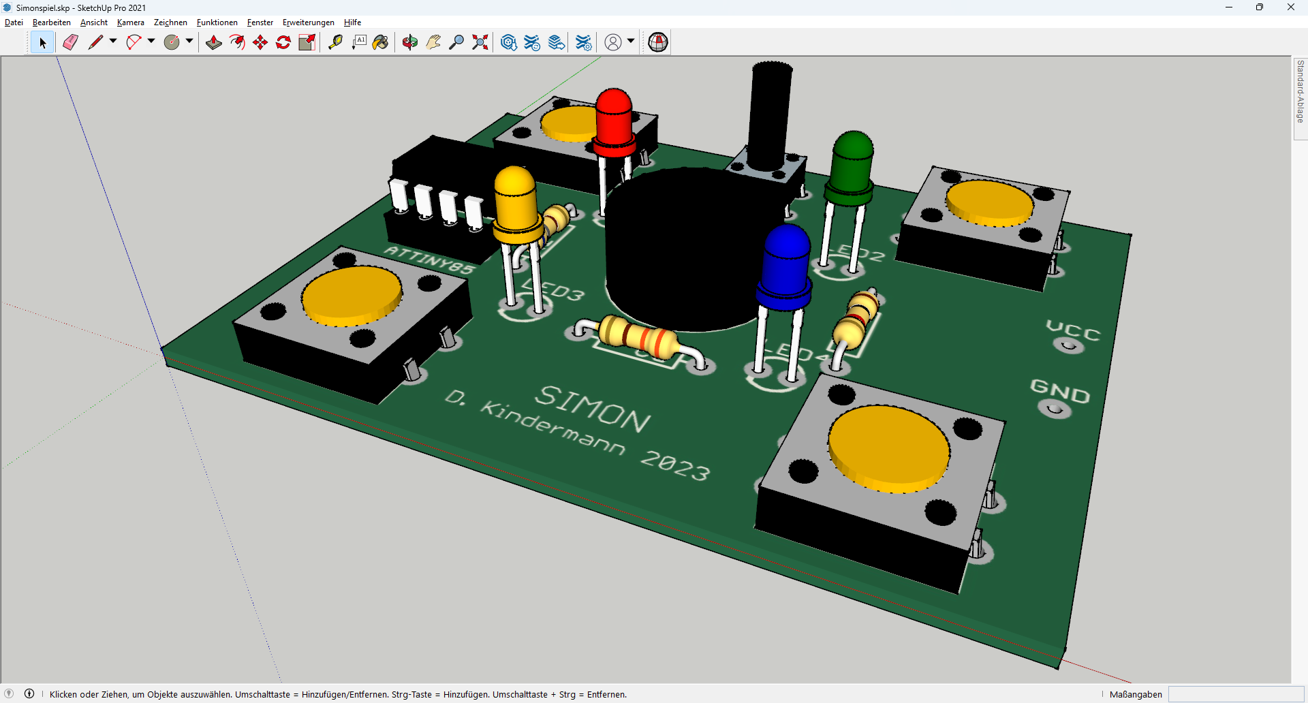Click the Zoom Extents tool

coord(480,43)
